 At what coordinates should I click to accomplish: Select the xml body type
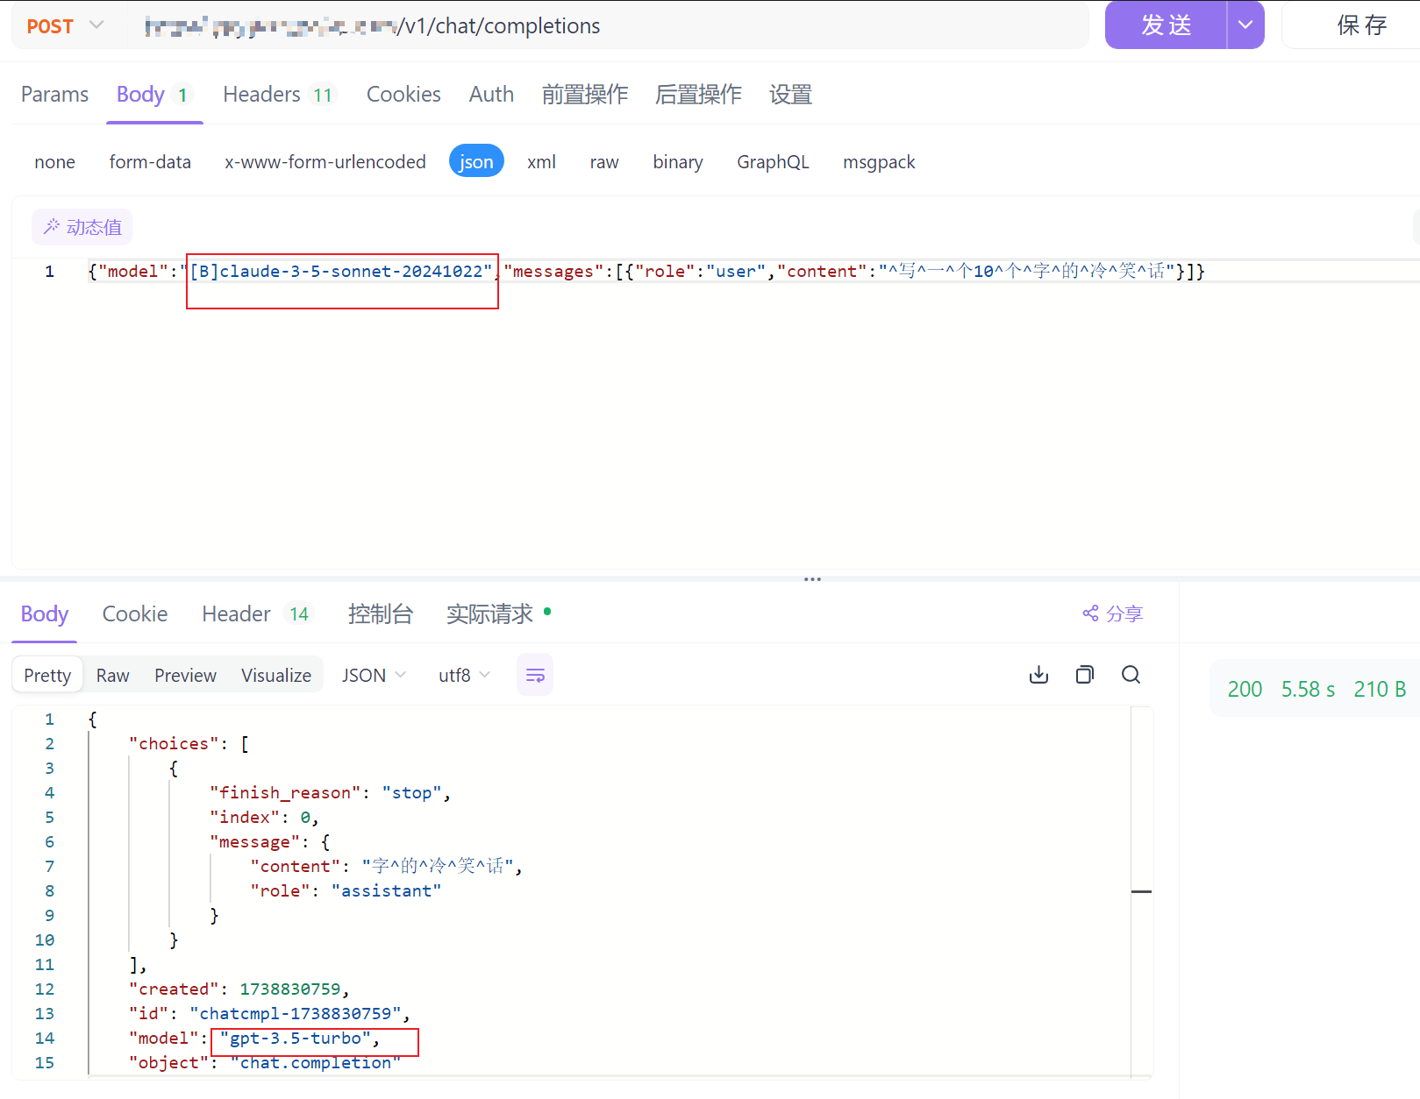click(541, 162)
